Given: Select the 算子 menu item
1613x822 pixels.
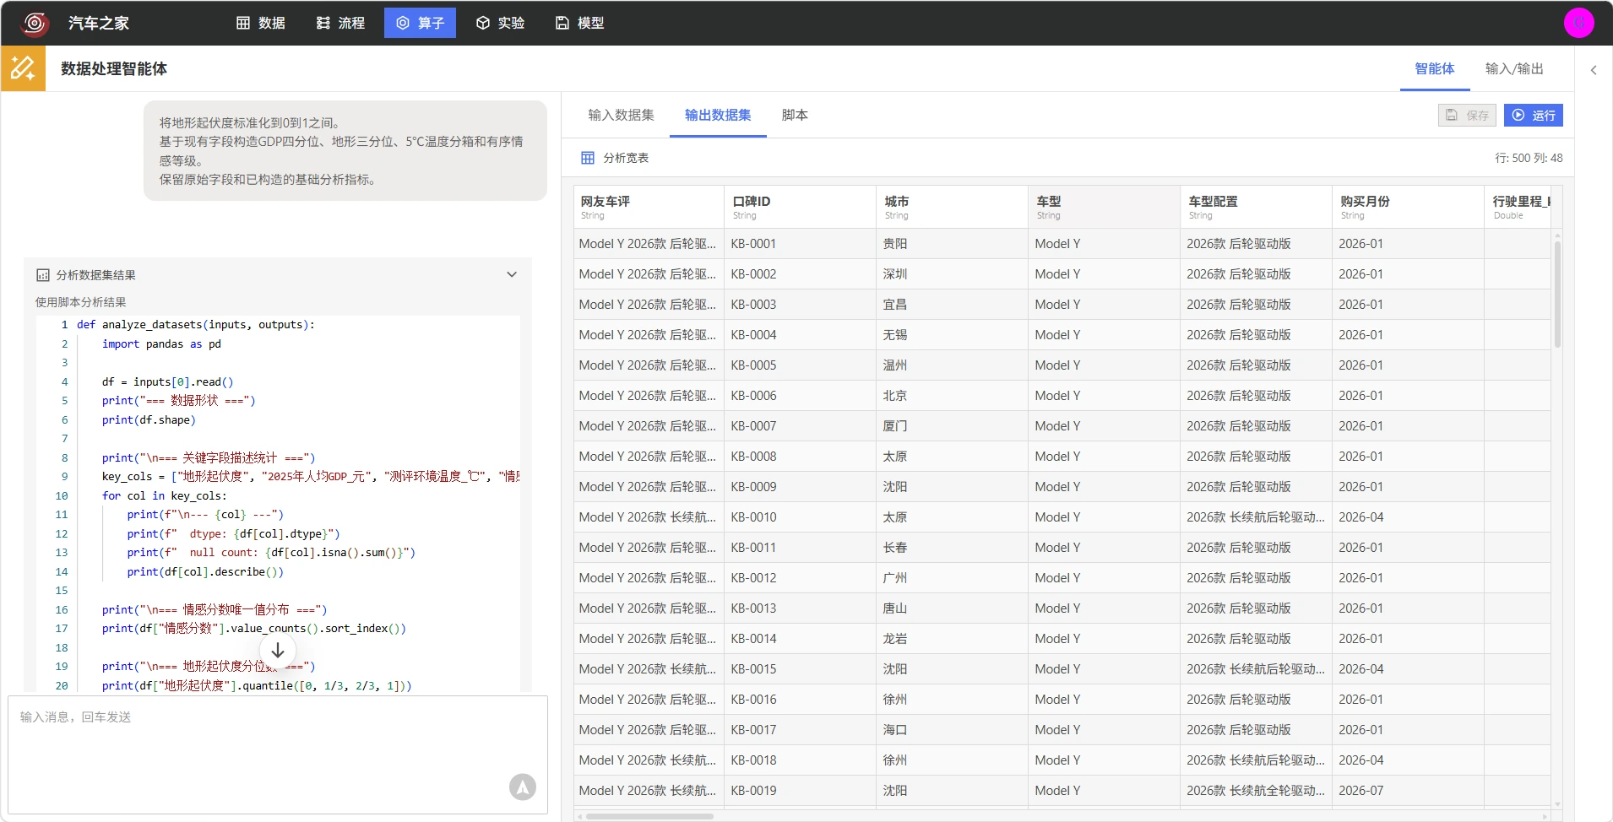Looking at the screenshot, I should click(x=420, y=23).
